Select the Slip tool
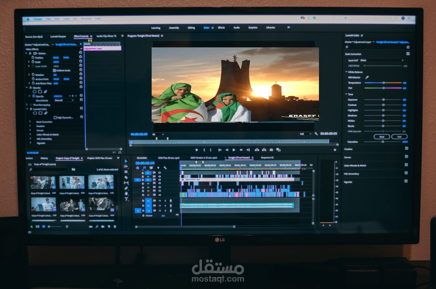 pyautogui.click(x=126, y=183)
